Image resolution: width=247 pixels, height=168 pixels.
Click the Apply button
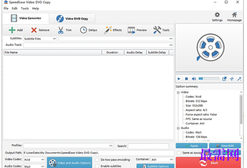click(191, 146)
